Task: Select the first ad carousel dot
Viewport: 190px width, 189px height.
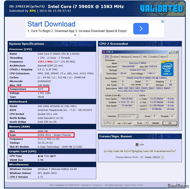Action: click(75, 35)
